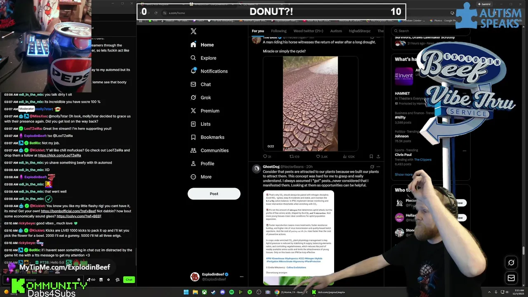This screenshot has width=528, height=297.
Task: Open more options on GhostDog post
Action: [378, 167]
